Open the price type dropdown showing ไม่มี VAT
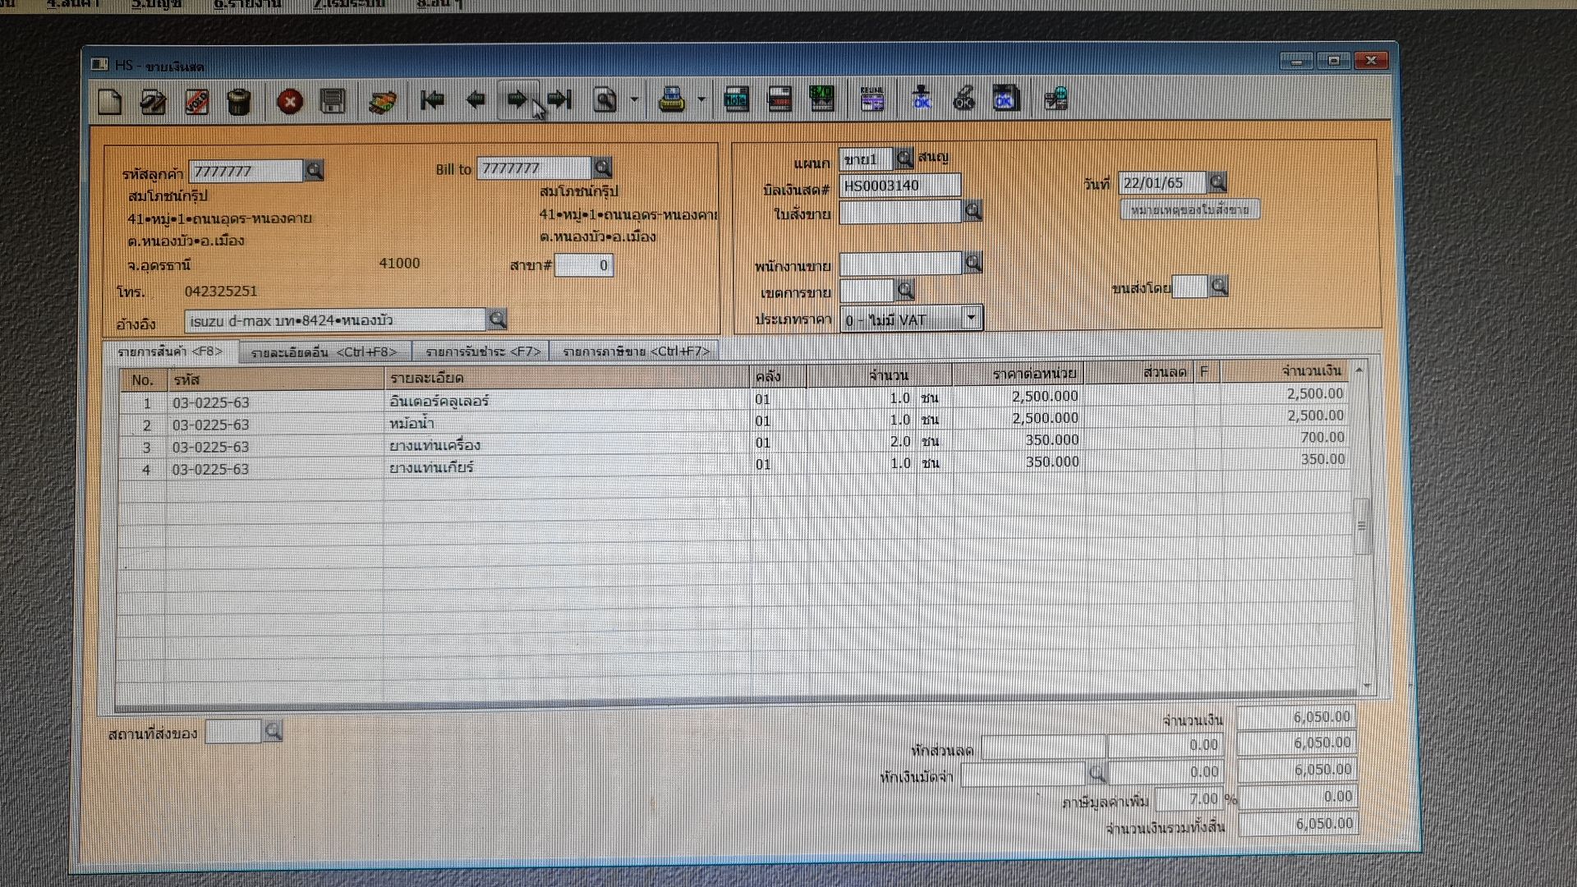The image size is (1577, 887). coord(971,317)
